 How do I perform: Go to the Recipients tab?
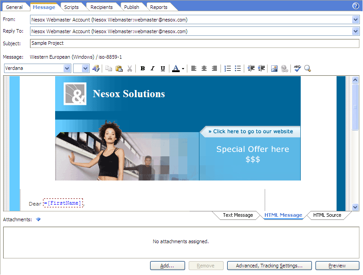tap(101, 7)
